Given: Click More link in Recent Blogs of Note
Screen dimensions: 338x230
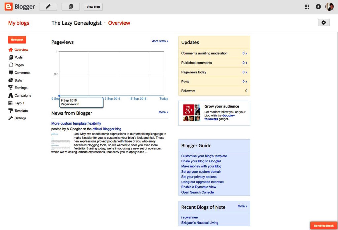Looking at the screenshot, I should (242, 206).
